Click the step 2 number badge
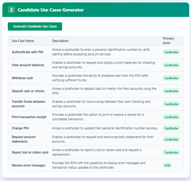The image size is (191, 181). (x=11, y=10)
